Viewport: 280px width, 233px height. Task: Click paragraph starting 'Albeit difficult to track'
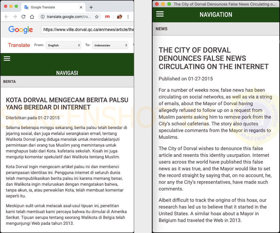point(213,210)
